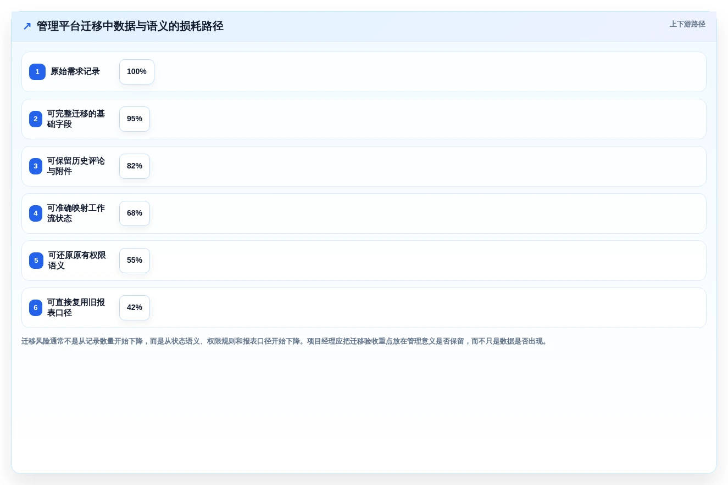Image resolution: width=728 pixels, height=485 pixels.
Task: Select the 可保留历史评论与附件 label
Action: [x=76, y=166]
